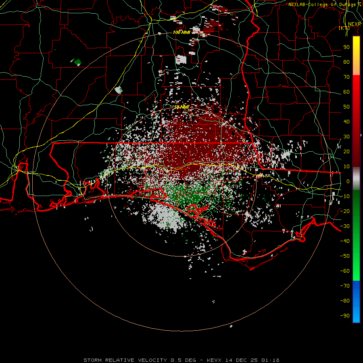Click the 30 value on the velocity scale
This screenshot has width=363, height=363.
[x=346, y=137]
